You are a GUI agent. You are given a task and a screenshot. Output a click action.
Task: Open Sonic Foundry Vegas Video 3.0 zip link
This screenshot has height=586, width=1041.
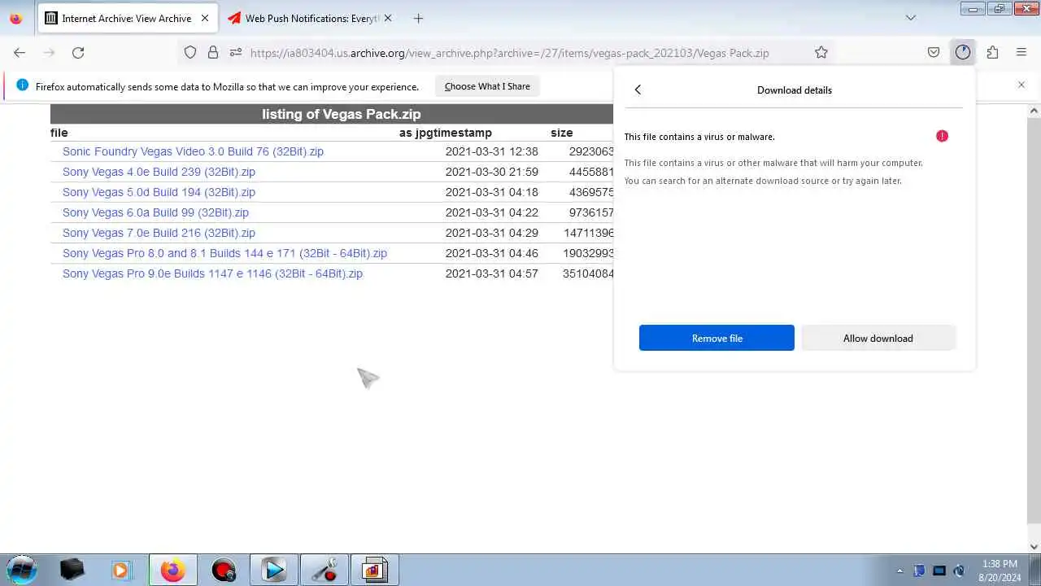pos(193,151)
